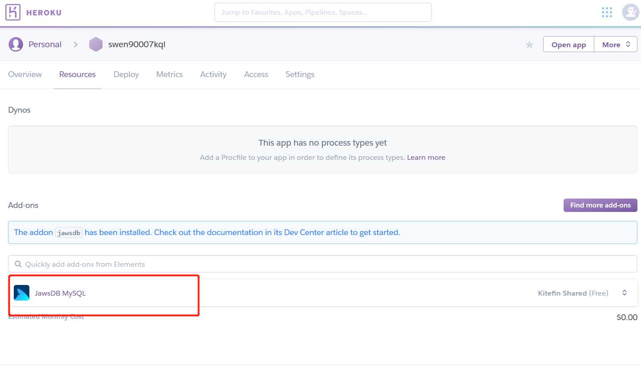Click the Dynos section heading
This screenshot has width=641, height=366.
(19, 110)
